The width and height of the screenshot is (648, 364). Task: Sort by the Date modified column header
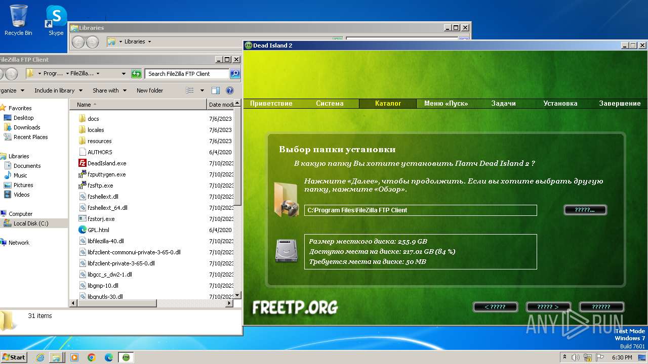[221, 105]
